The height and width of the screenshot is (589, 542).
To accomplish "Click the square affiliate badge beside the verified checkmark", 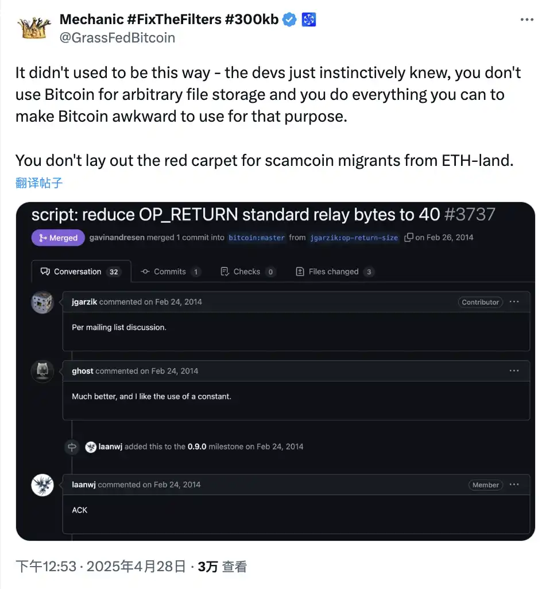I will 309,20.
